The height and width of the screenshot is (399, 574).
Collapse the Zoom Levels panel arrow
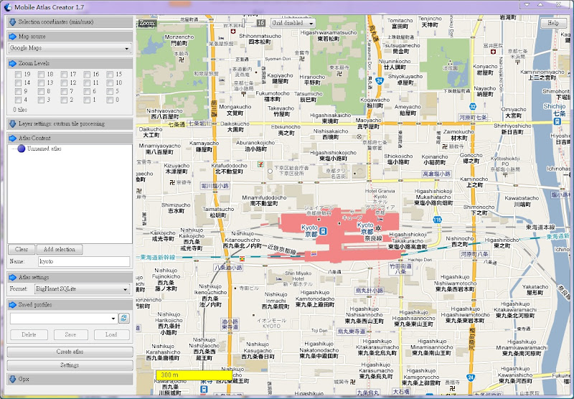coord(12,63)
